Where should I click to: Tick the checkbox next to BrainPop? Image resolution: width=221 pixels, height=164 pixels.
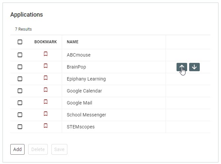click(20, 67)
